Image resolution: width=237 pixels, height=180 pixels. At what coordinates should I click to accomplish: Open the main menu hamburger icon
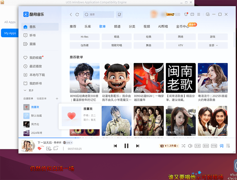(198, 14)
